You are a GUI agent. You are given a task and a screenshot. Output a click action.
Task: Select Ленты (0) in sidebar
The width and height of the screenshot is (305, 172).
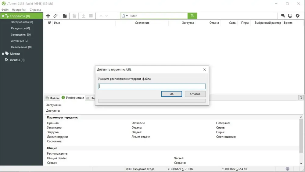[x=17, y=60]
